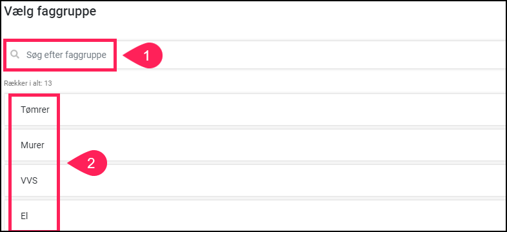Click the placeholder text 'Søg efter faggruppe'
The image size is (507, 232).
(66, 55)
